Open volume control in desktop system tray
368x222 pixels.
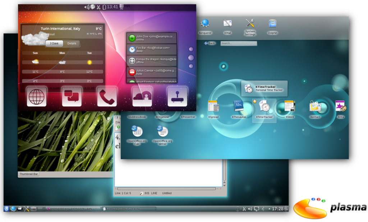(x=250, y=209)
